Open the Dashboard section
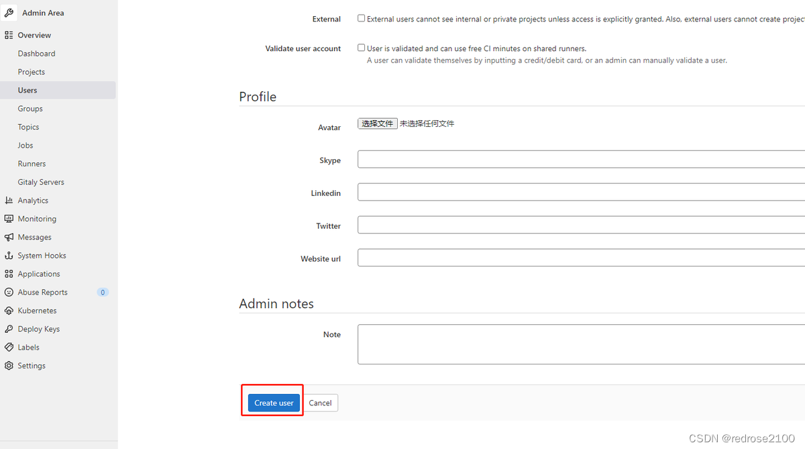The width and height of the screenshot is (805, 449). (36, 53)
